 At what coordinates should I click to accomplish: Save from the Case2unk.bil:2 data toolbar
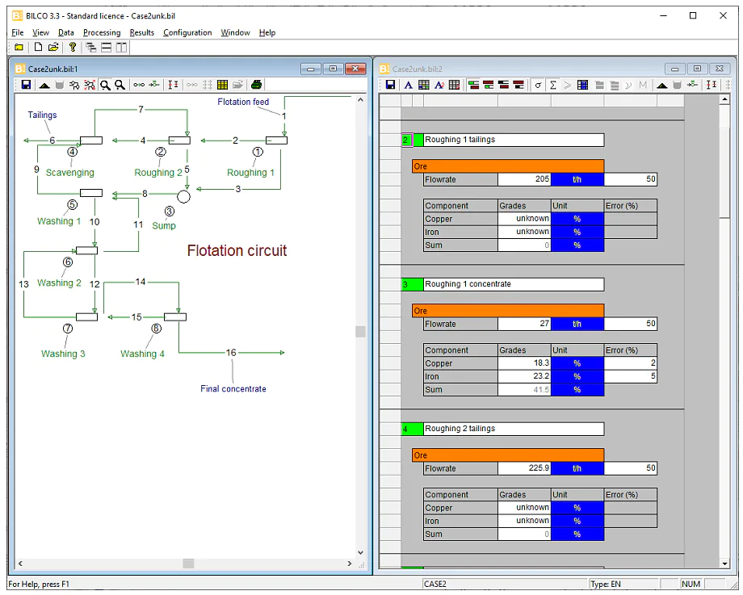[x=390, y=85]
